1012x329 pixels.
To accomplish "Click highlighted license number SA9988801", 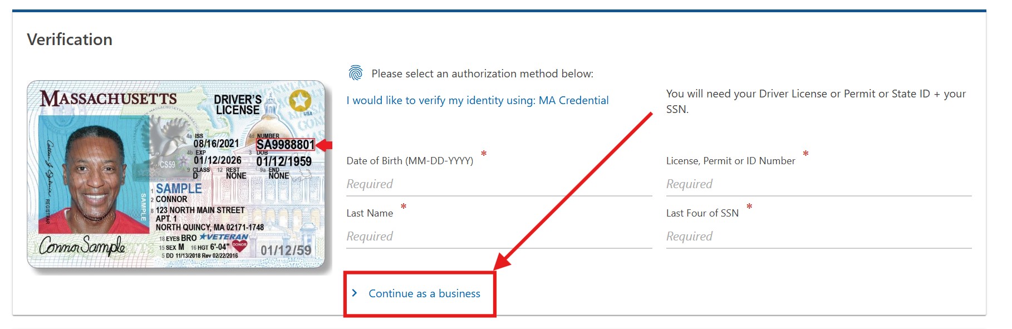I will coord(285,145).
